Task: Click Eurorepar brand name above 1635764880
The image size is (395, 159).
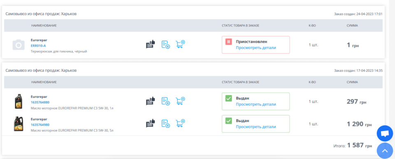Action: pyautogui.click(x=39, y=97)
